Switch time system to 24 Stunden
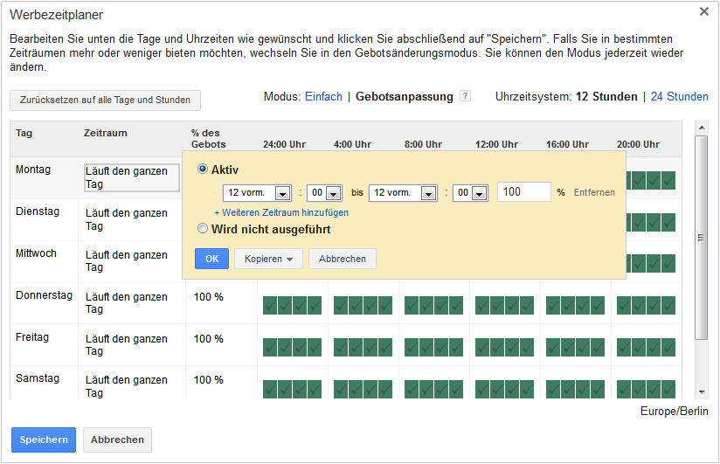 (679, 96)
